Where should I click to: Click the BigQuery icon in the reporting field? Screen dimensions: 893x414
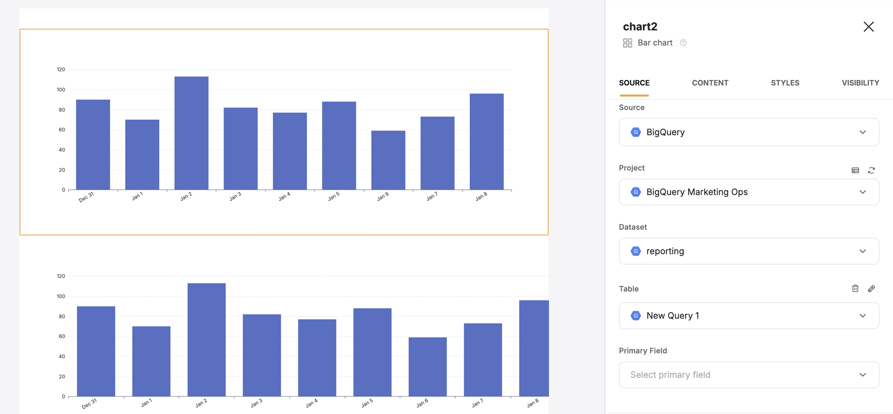pos(636,251)
